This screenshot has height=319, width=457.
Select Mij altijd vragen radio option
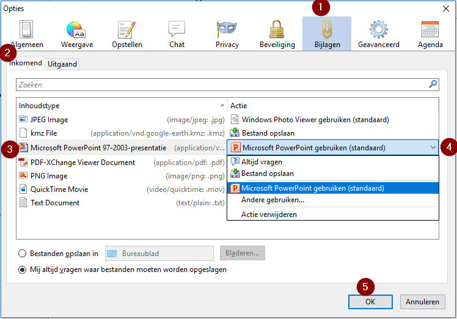click(22, 269)
